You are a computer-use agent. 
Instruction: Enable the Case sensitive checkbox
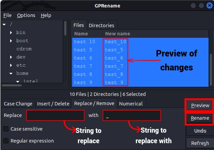[x=6, y=129]
